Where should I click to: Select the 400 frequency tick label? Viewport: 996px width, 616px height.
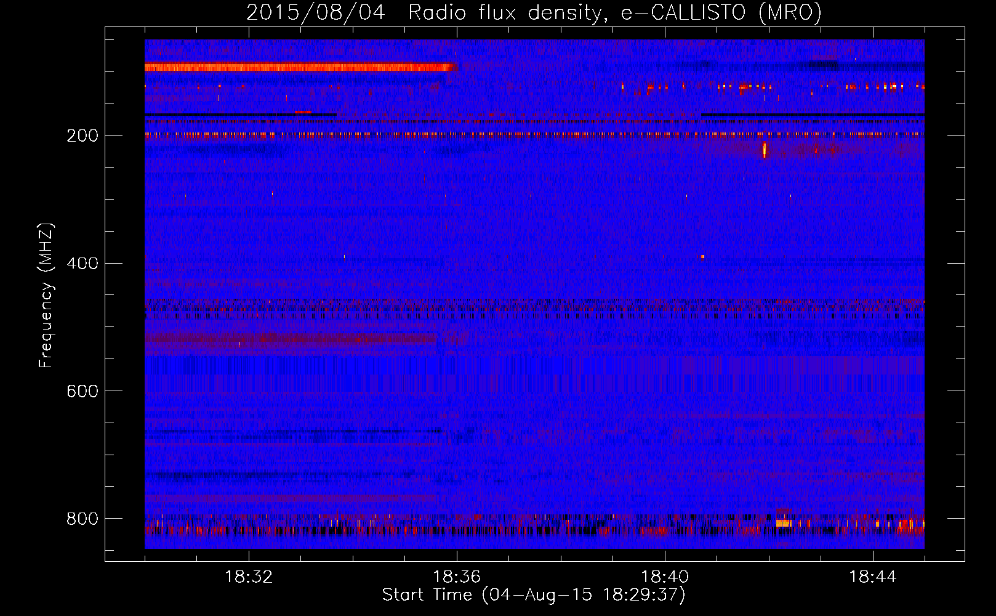[82, 264]
